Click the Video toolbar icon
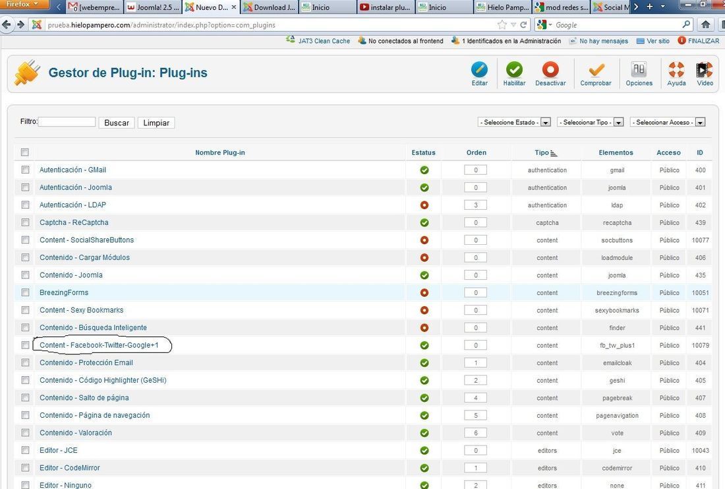This screenshot has height=489, width=725. coord(705,70)
